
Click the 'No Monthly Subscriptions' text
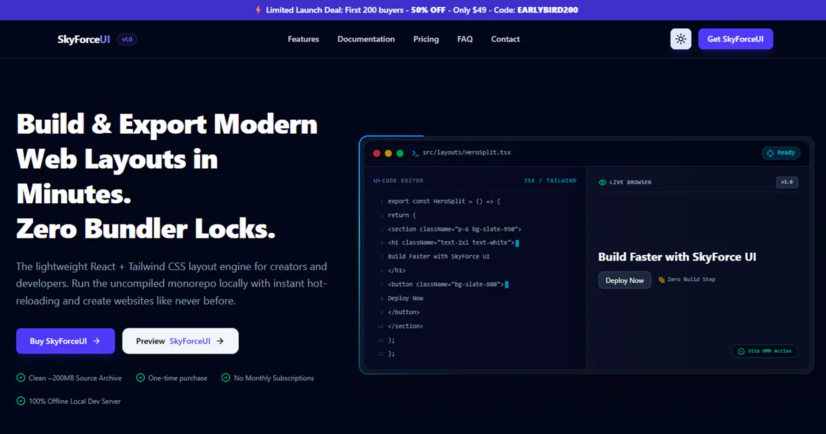[274, 378]
